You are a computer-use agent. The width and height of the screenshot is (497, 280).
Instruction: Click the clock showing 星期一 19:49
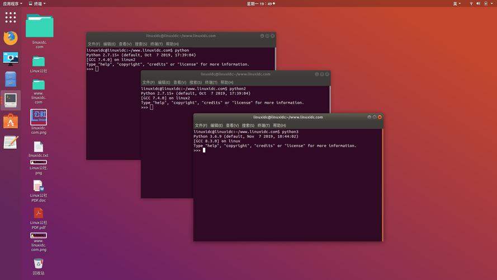(x=260, y=3)
